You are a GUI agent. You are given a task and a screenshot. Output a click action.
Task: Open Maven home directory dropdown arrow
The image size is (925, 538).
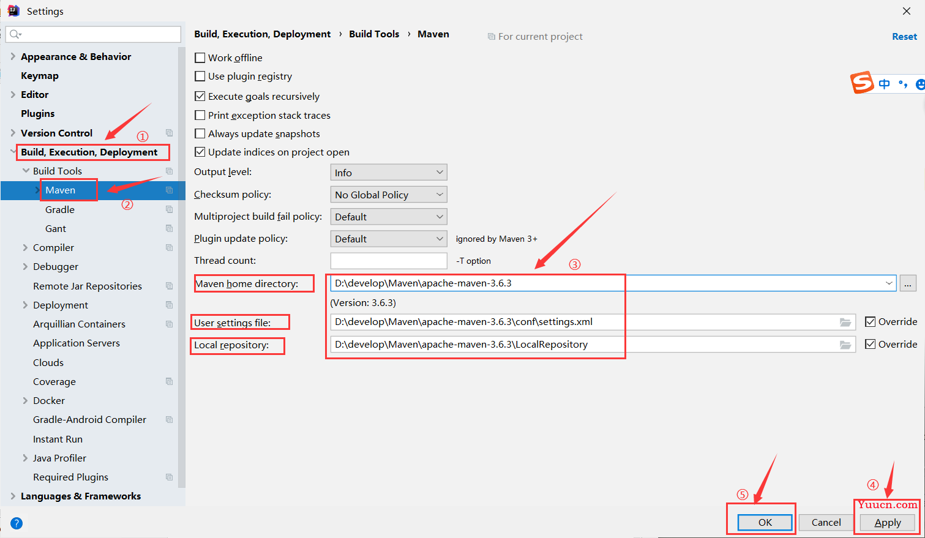(889, 283)
